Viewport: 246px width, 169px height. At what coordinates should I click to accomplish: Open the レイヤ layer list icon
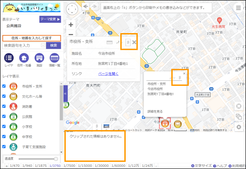tap(9, 58)
